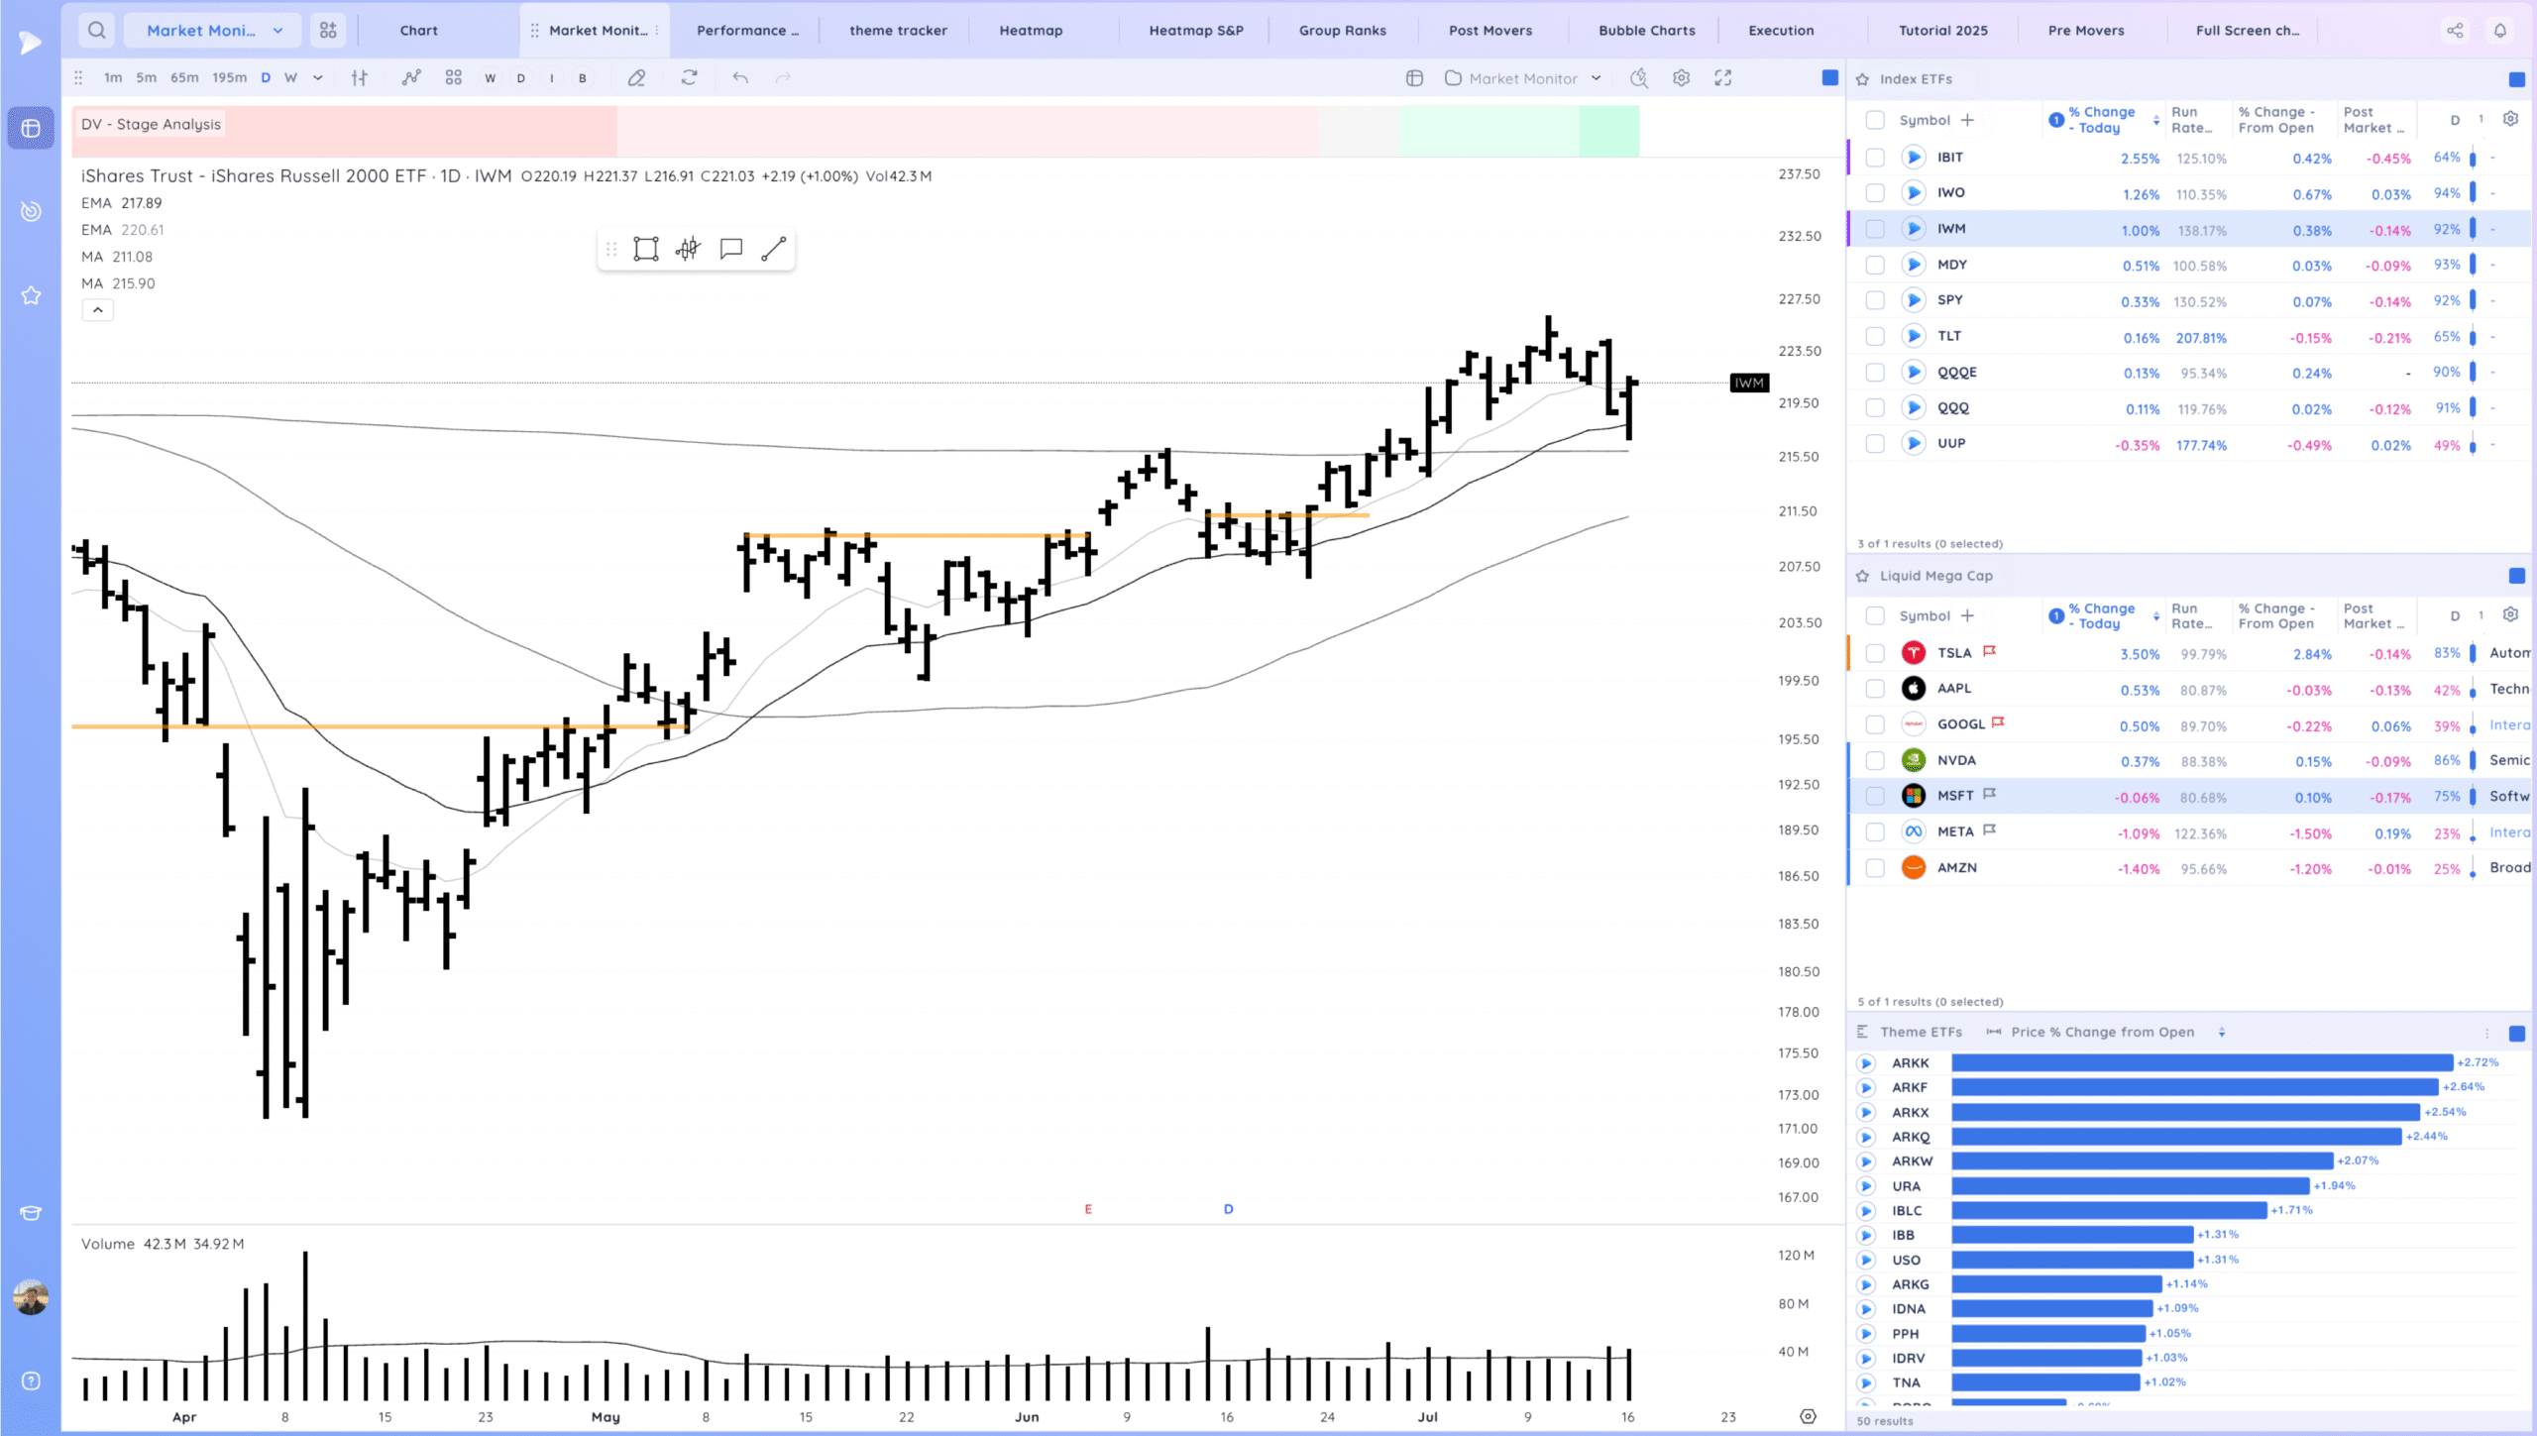Open the Group Ranks tab
This screenshot has height=1436, width=2537.
pyautogui.click(x=1342, y=30)
